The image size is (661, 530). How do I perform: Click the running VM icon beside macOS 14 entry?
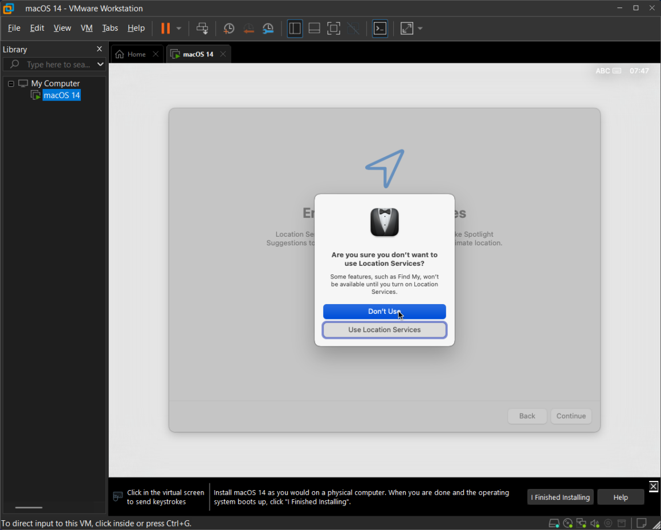(36, 95)
